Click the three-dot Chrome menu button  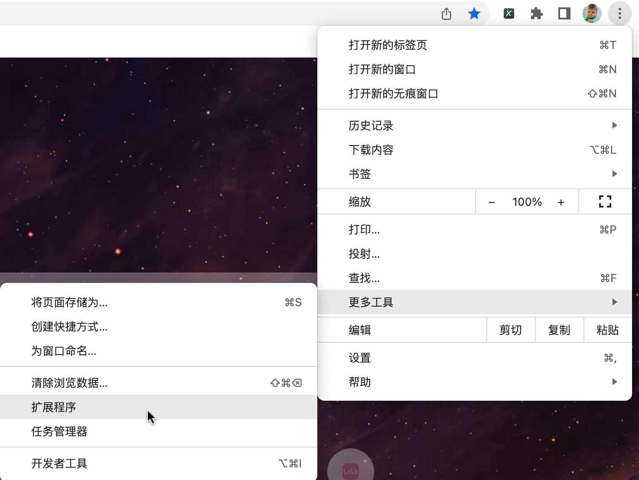(619, 14)
